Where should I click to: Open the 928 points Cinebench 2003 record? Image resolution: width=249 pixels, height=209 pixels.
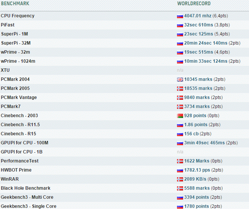click(x=195, y=116)
